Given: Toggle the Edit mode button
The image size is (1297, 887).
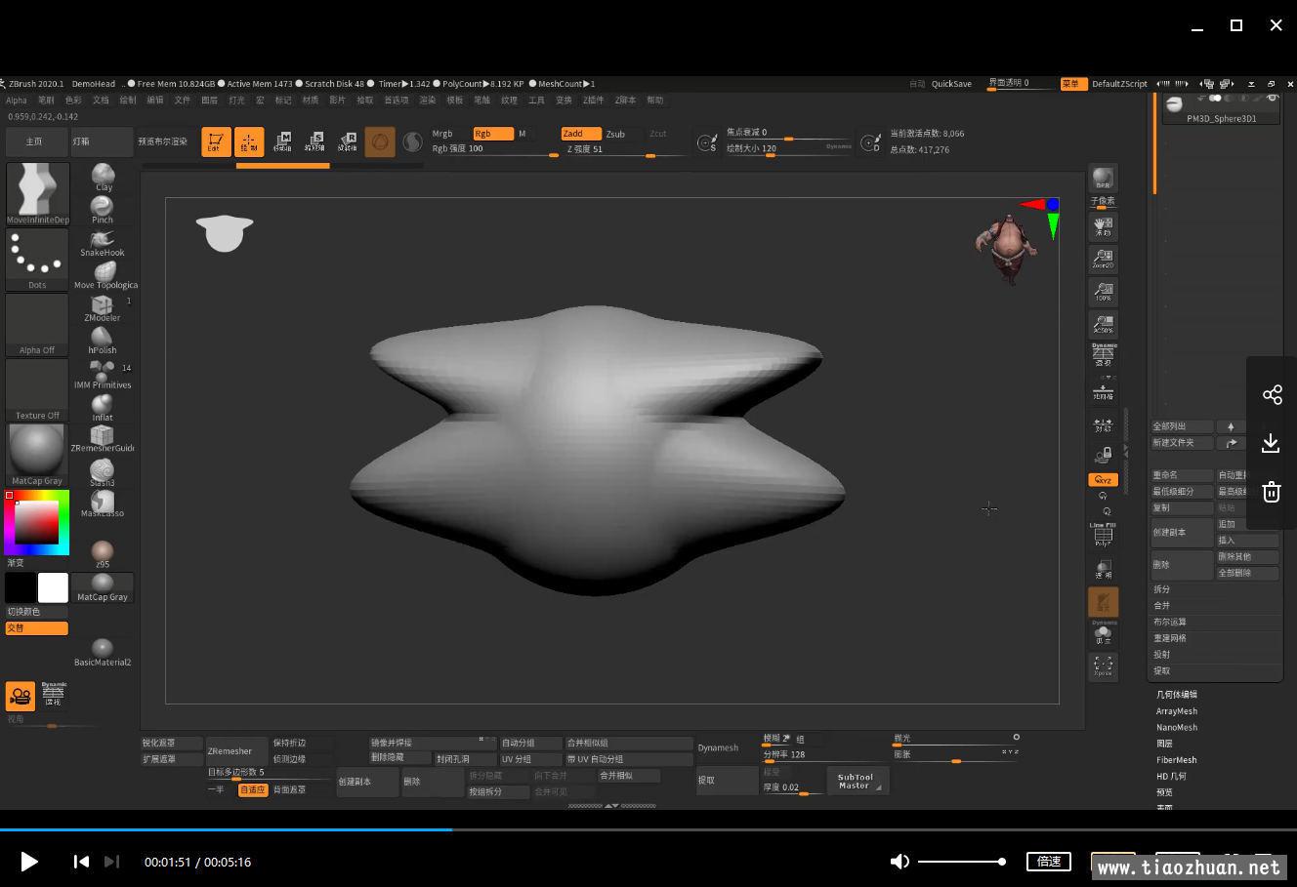Looking at the screenshot, I should (216, 141).
